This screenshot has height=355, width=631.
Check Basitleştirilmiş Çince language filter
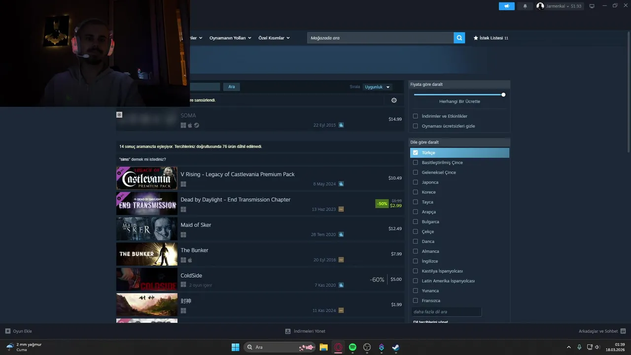pyautogui.click(x=416, y=163)
